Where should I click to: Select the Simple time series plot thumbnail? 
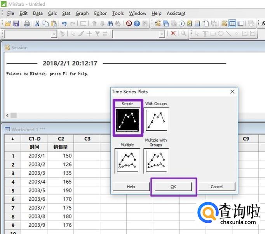tap(127, 120)
